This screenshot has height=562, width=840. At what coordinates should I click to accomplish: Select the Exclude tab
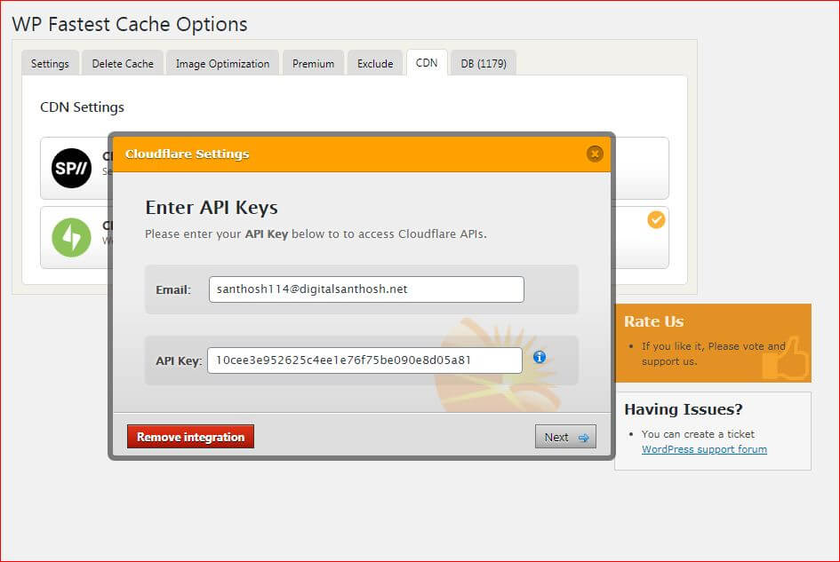pyautogui.click(x=375, y=64)
